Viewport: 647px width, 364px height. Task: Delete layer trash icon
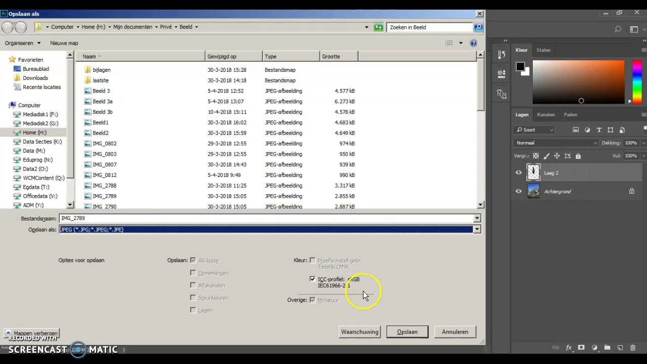[x=633, y=348]
